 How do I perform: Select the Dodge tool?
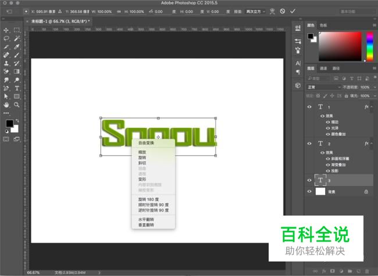17,80
